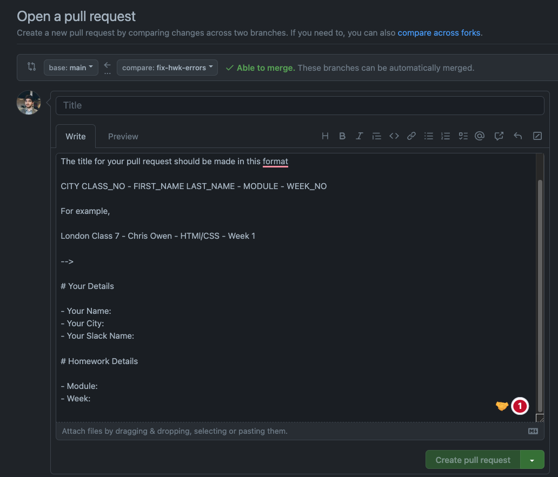Add a numbered list
The width and height of the screenshot is (558, 477).
pos(446,136)
